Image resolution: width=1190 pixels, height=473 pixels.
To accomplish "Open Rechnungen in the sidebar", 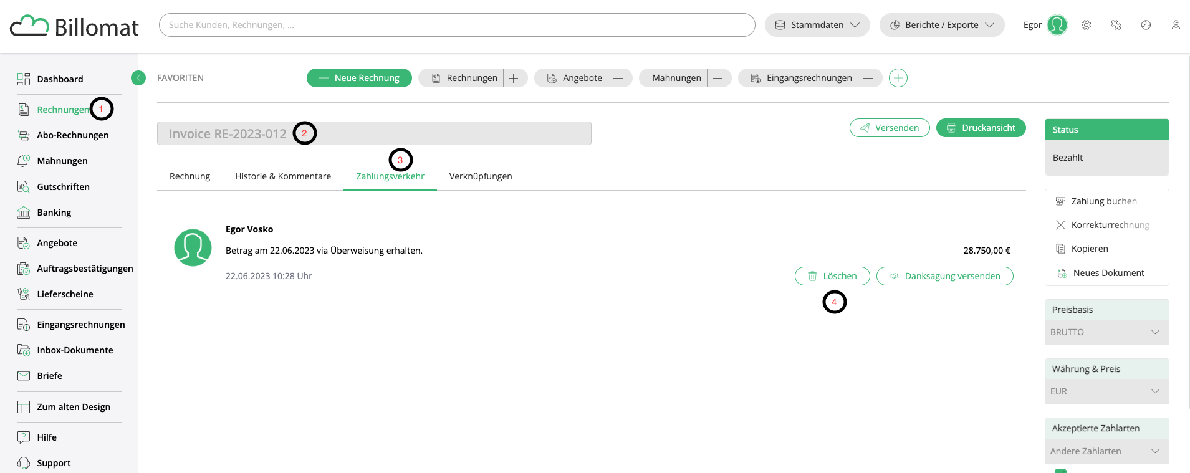I will tap(63, 110).
